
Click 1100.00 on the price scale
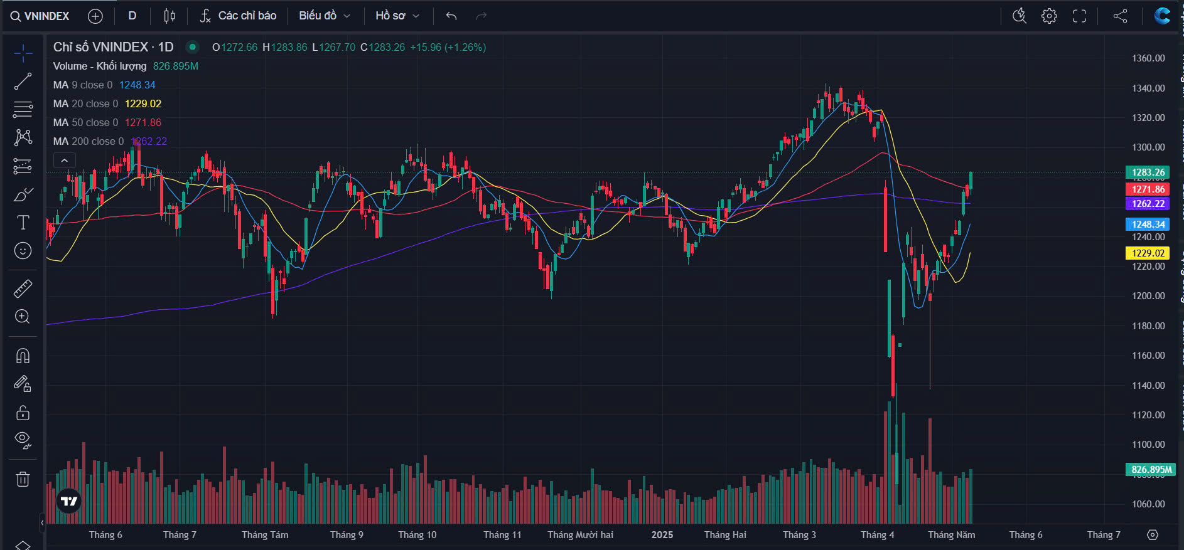coord(1148,445)
